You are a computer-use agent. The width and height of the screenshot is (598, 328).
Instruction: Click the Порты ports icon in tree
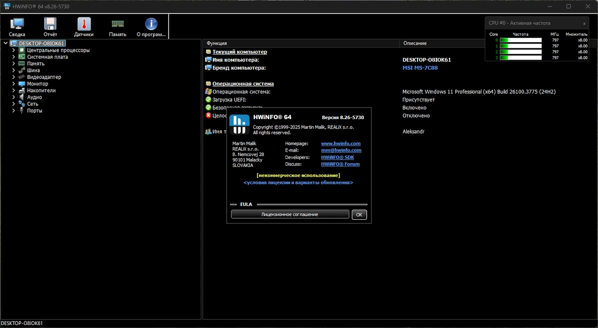[21, 111]
